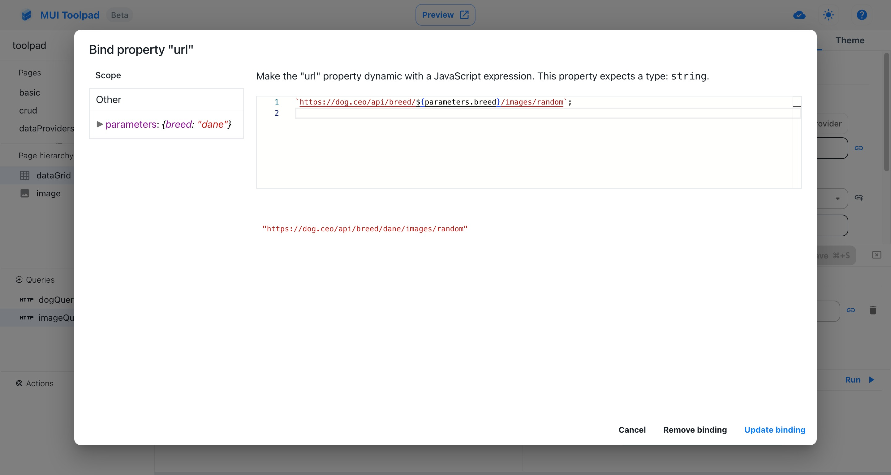
Task: Open help via the question mark icon
Action: click(x=862, y=15)
